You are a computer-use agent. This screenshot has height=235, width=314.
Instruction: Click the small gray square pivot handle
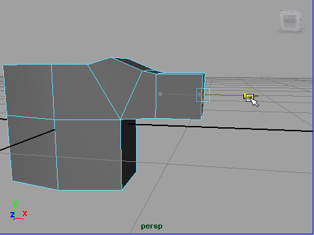tap(160, 94)
